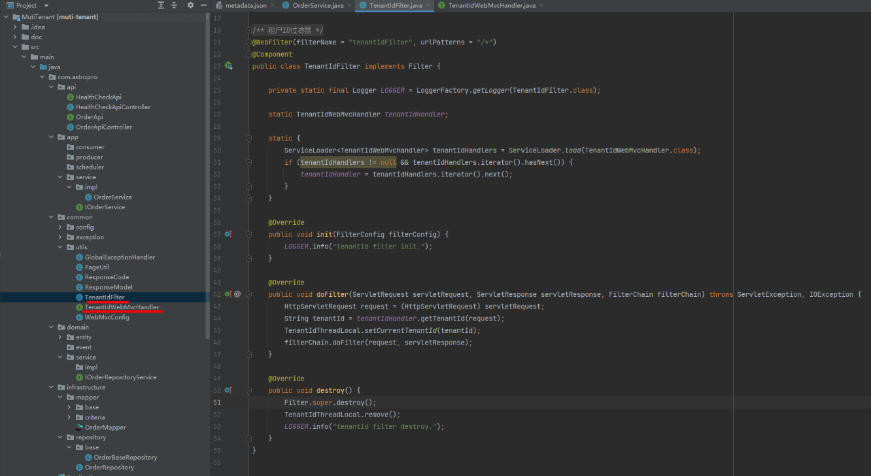
Task: Click the Collapse All icon in Project panel
Action: point(175,5)
